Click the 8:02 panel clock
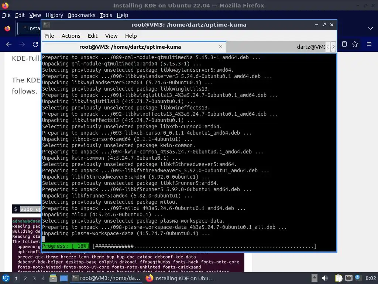This screenshot has height=284, width=378. (371, 278)
